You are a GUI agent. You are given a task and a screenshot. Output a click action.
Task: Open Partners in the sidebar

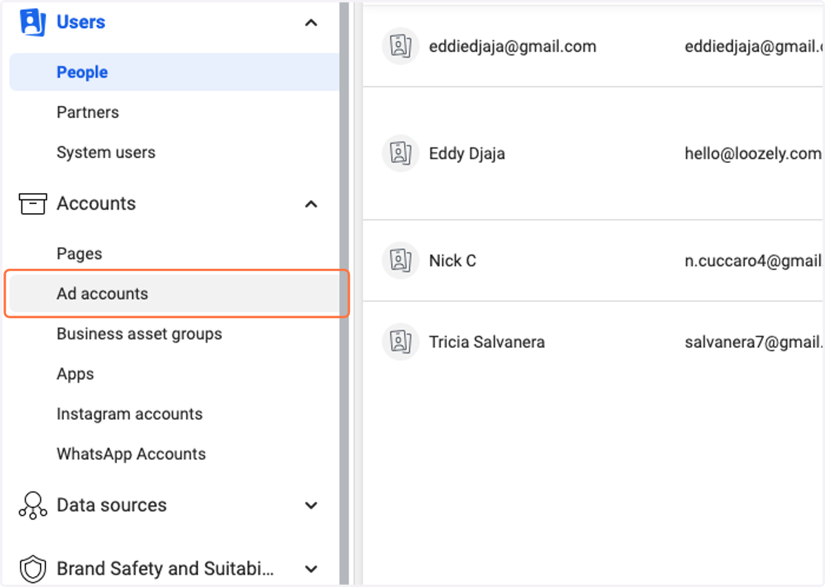87,112
